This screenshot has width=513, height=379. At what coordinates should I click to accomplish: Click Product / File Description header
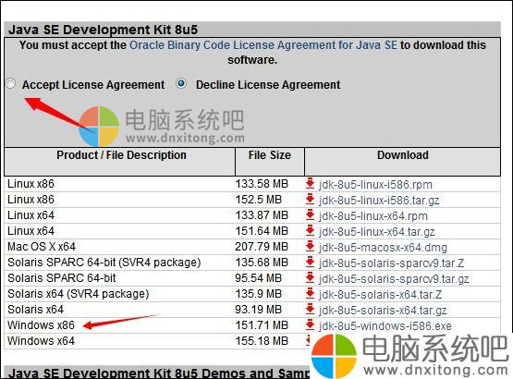point(121,155)
